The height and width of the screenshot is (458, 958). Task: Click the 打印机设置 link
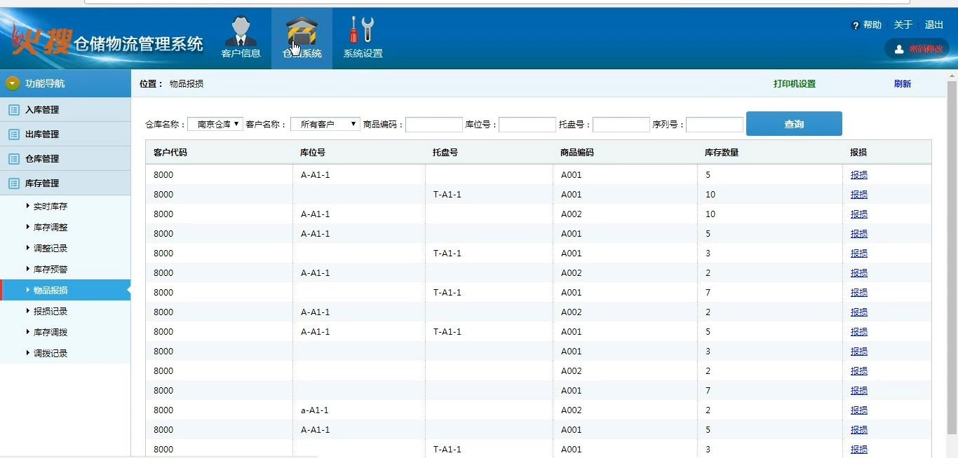[795, 84]
